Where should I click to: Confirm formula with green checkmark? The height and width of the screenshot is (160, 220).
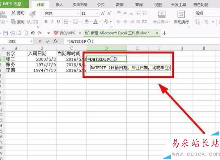[48, 41]
